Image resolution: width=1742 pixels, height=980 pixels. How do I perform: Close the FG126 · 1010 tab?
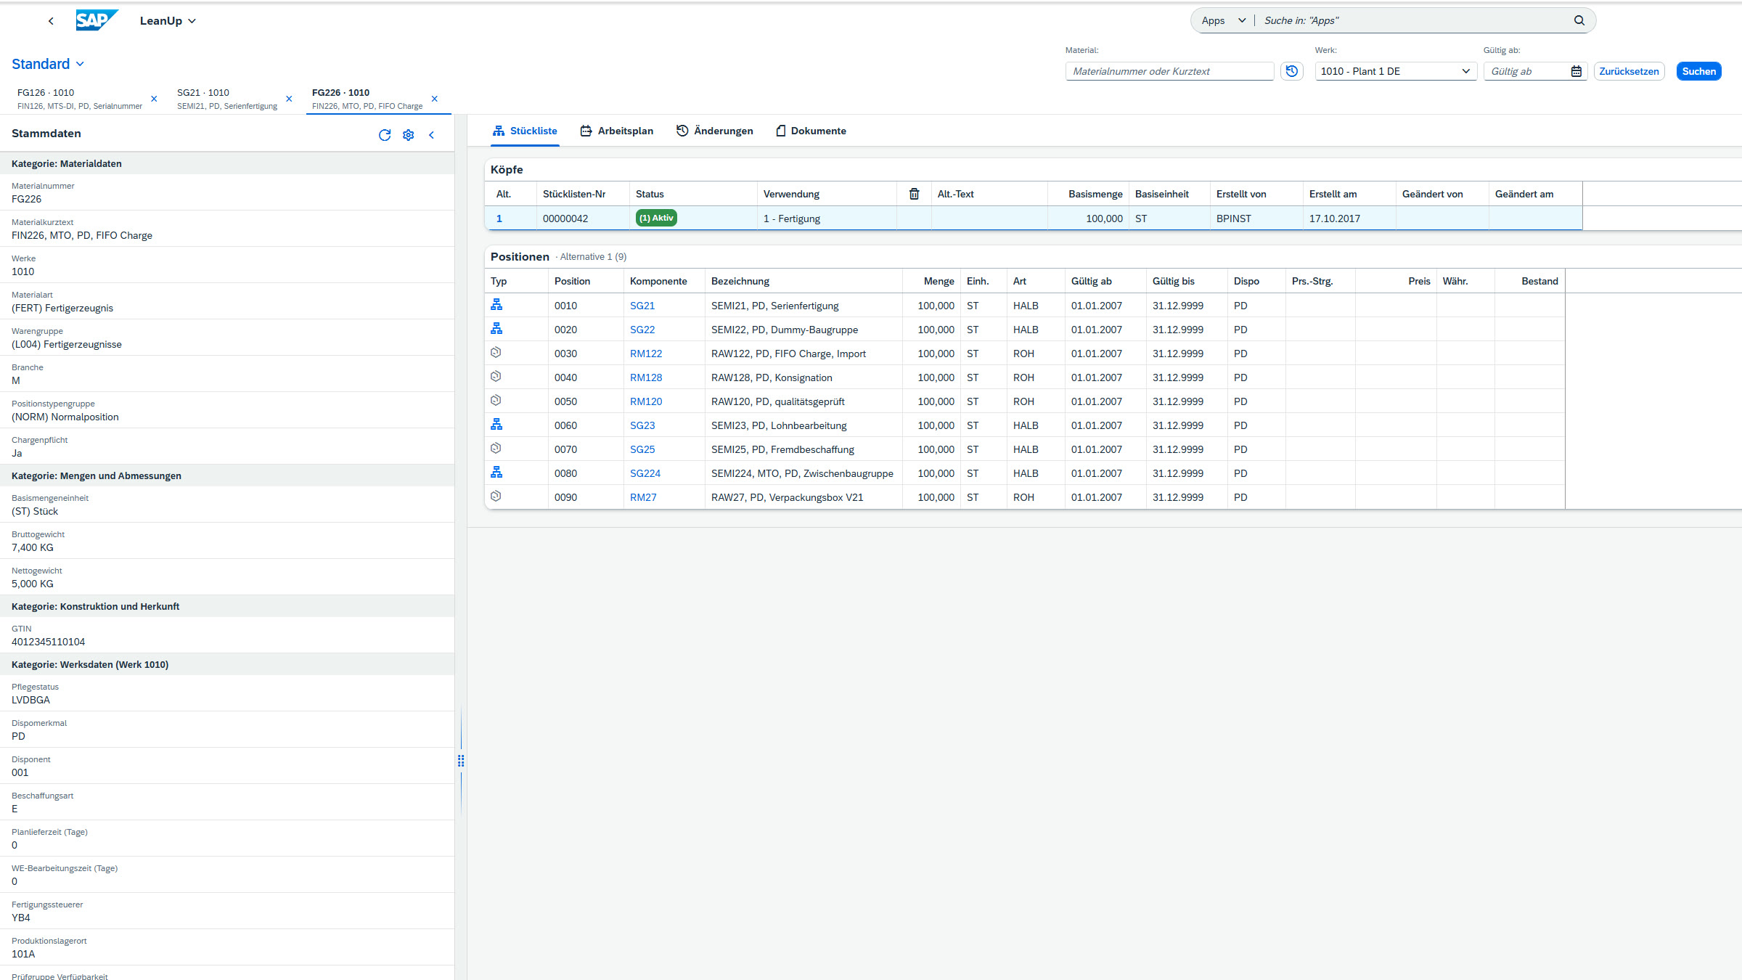(x=154, y=99)
